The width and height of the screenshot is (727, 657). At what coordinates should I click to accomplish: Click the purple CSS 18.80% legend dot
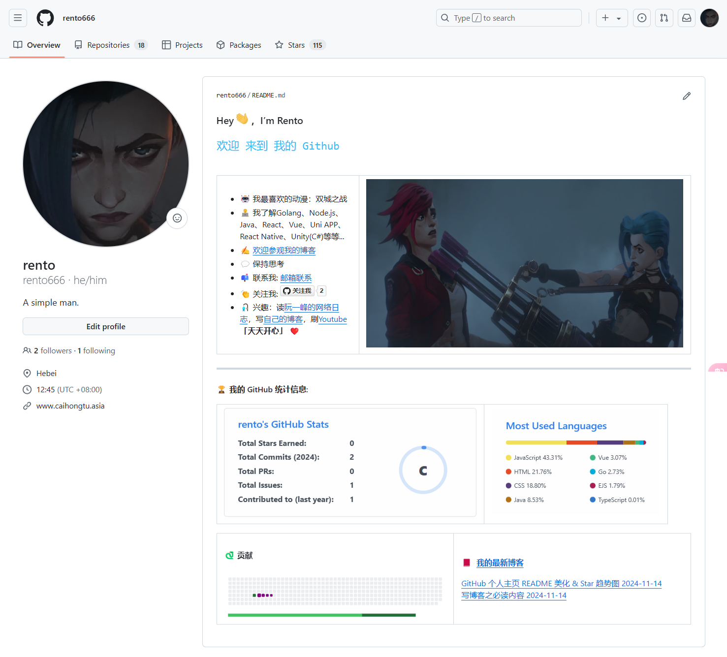(508, 486)
